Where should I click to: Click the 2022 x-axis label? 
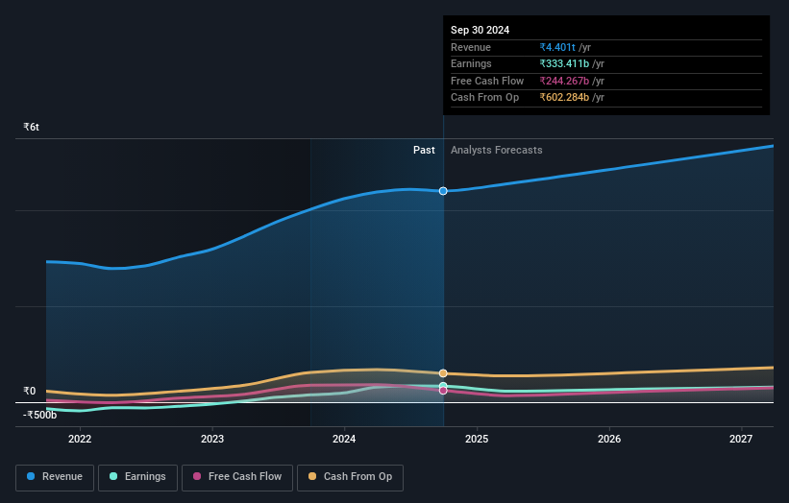pos(80,440)
